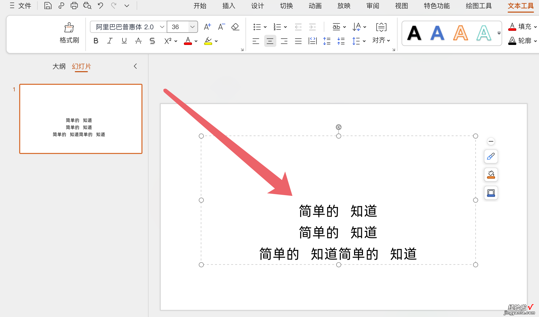Click the distributed alignment icon
The height and width of the screenshot is (317, 539).
313,41
